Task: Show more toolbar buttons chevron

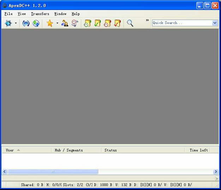Action: 147,20
